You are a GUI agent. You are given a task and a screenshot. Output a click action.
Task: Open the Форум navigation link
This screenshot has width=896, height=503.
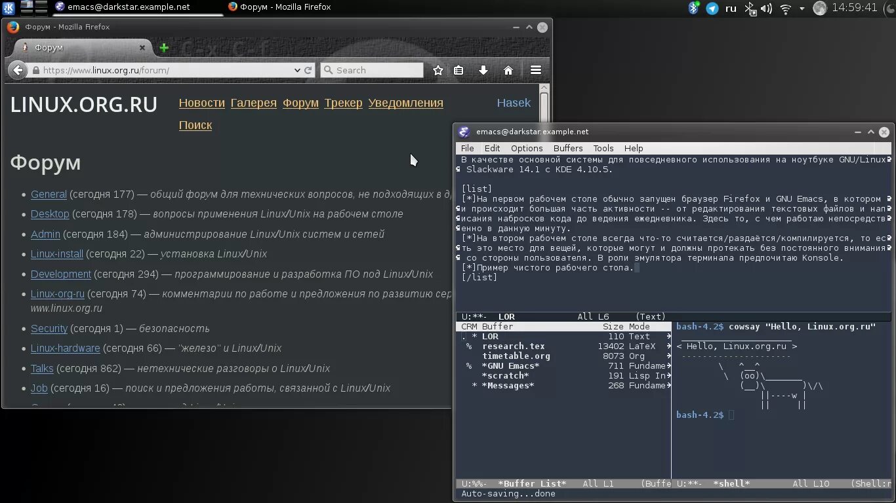(x=300, y=103)
